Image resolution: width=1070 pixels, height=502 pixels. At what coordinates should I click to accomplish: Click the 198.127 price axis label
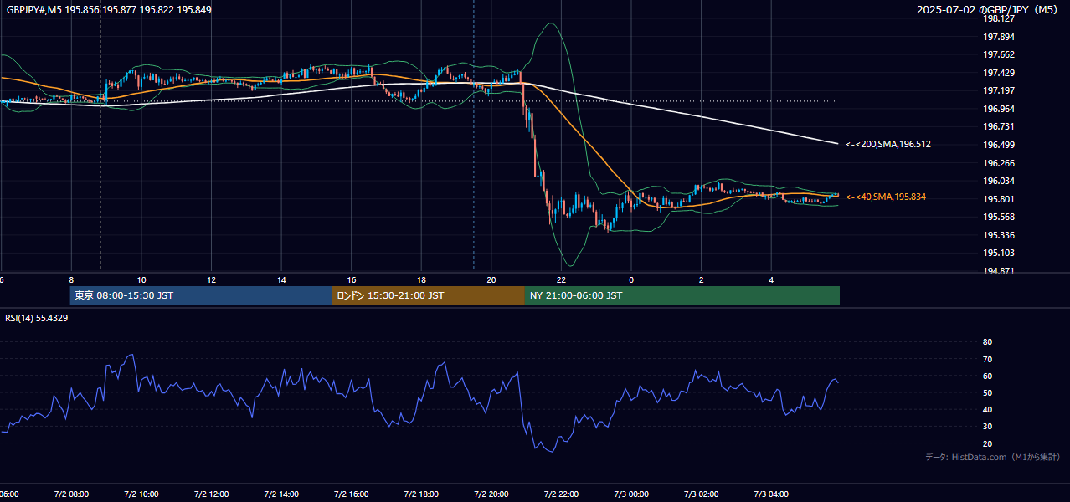tap(999, 19)
